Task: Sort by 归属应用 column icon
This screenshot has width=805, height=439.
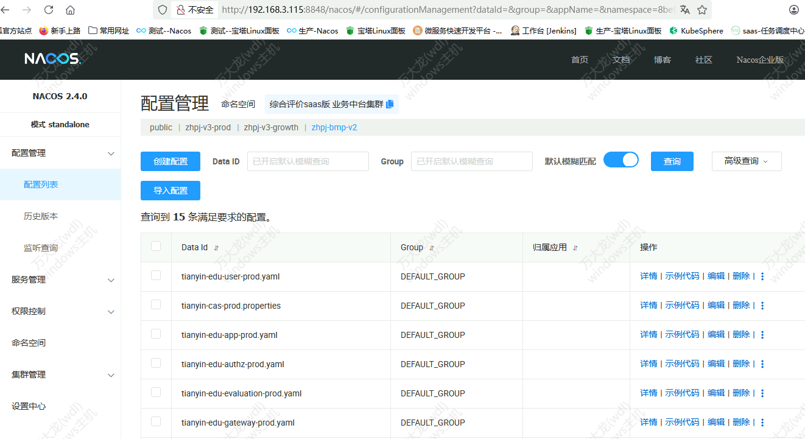Action: [575, 248]
